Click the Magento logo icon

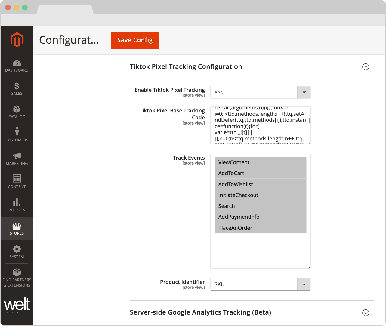[x=17, y=40]
